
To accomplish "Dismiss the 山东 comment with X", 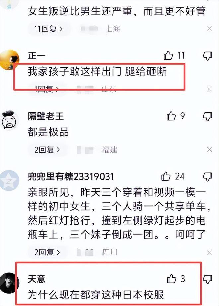I will tap(209, 89).
